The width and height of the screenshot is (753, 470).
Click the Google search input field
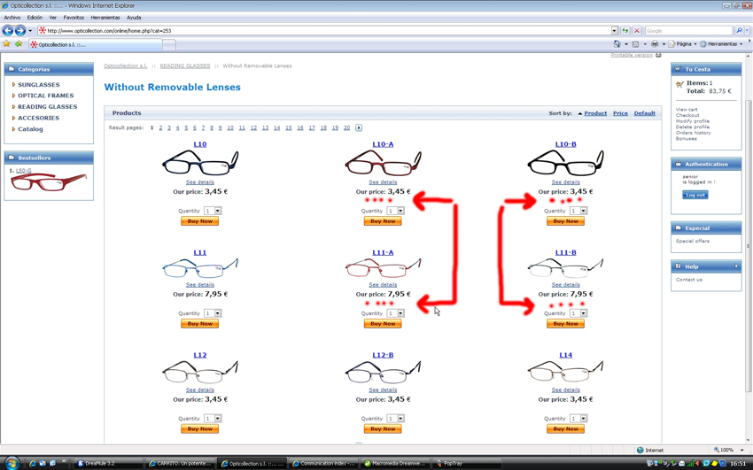pyautogui.click(x=688, y=31)
